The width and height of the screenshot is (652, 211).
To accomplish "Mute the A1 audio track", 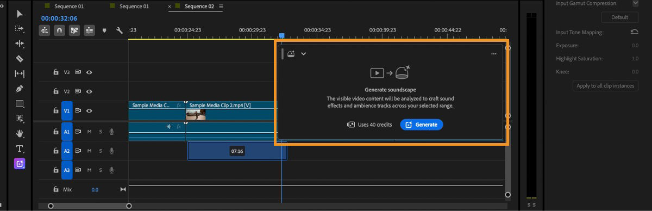I will [x=89, y=131].
